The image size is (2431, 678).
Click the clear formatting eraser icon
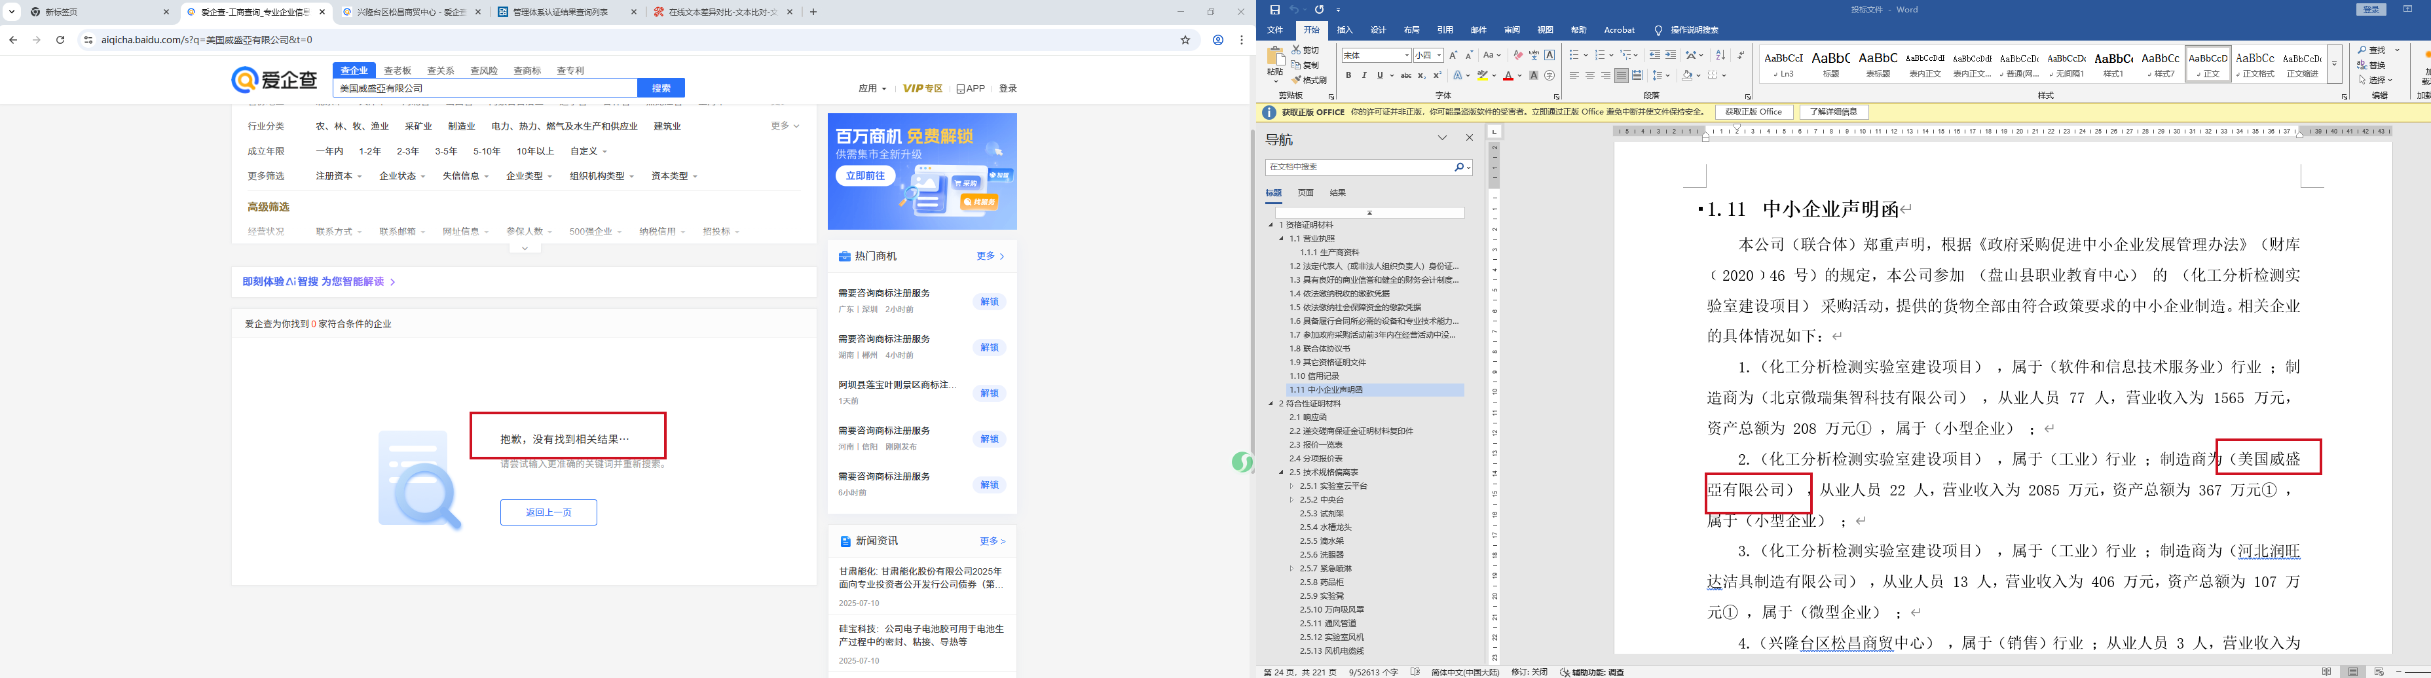pyautogui.click(x=1517, y=56)
